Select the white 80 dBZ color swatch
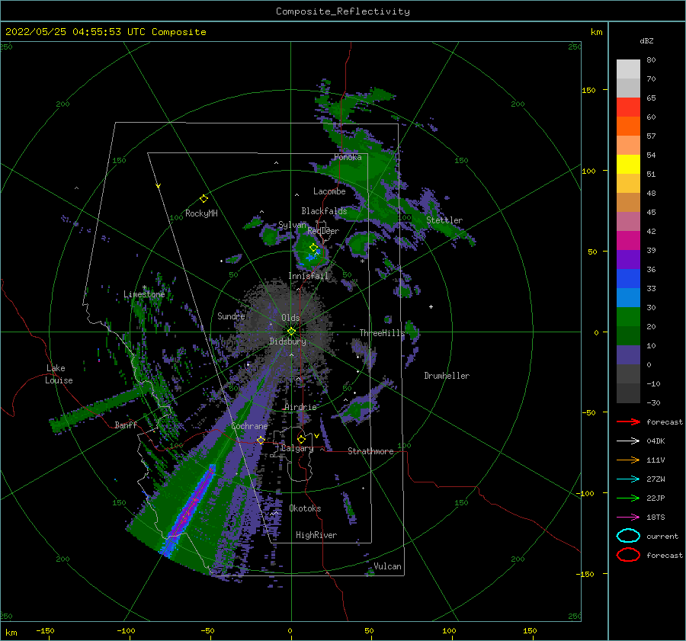The image size is (686, 641). coord(628,69)
